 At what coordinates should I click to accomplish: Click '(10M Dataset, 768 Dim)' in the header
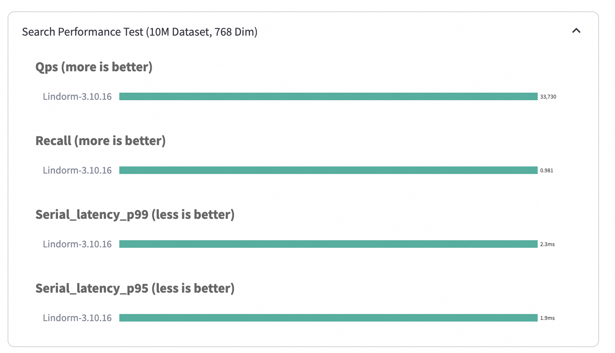(x=202, y=32)
